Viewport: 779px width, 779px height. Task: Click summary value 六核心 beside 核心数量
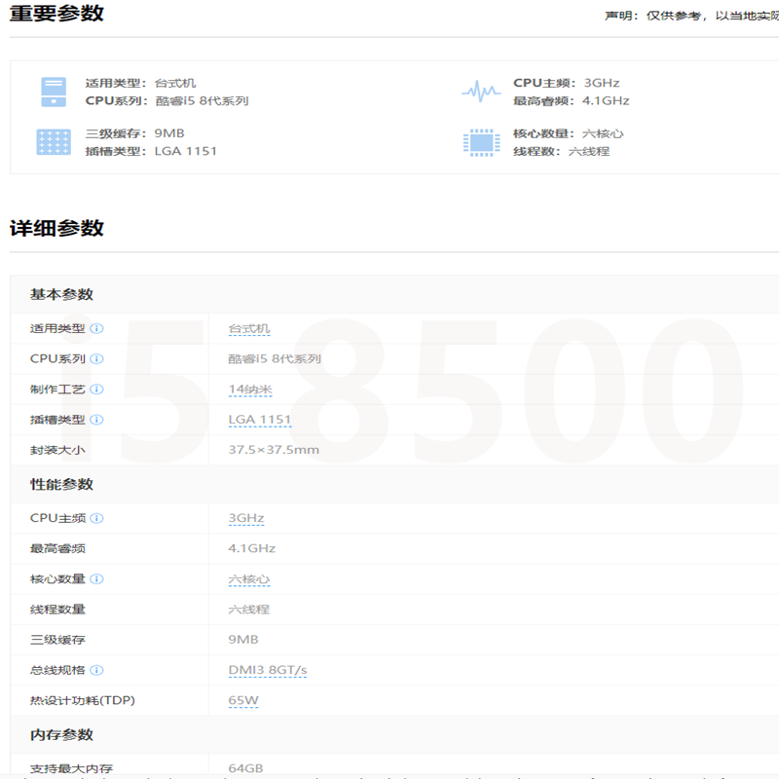coord(603,133)
